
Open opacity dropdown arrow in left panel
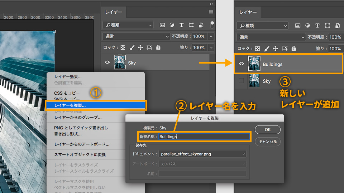tap(211, 36)
